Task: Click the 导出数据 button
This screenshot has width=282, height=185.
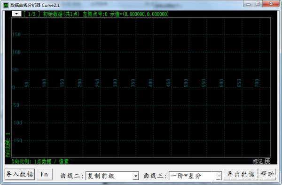Action: click(241, 174)
